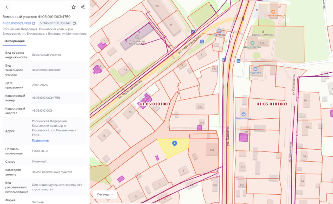Expand the Легенда map legend
Screen dimensions: 333x204
coord(105,194)
